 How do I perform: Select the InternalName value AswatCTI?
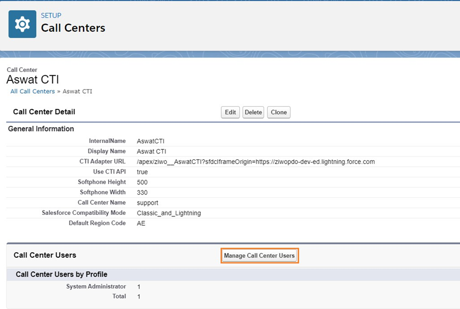[150, 141]
